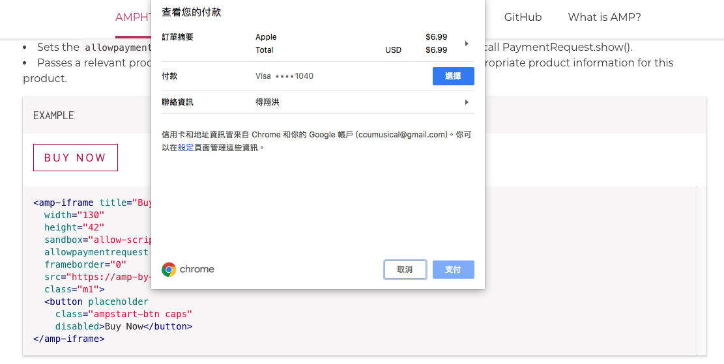Click the disabled>Buy Now code line
This screenshot has width=724, height=364.
click(124, 327)
